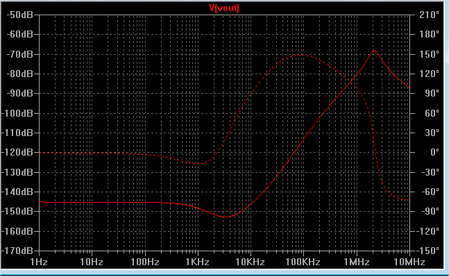Image resolution: width=449 pixels, height=277 pixels.
Task: Pick the 1MHz frequency axis label
Action: [x=357, y=262]
